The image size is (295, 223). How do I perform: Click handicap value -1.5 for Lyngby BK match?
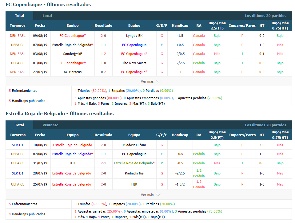[180, 36]
